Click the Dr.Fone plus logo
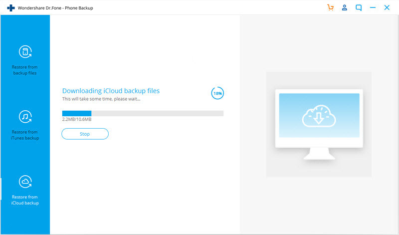 (x=10, y=8)
